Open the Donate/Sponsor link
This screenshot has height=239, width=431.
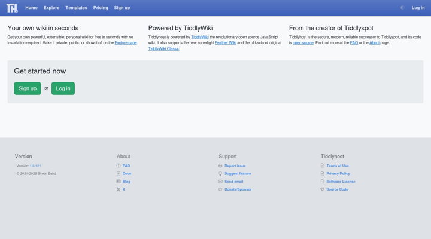click(x=238, y=189)
